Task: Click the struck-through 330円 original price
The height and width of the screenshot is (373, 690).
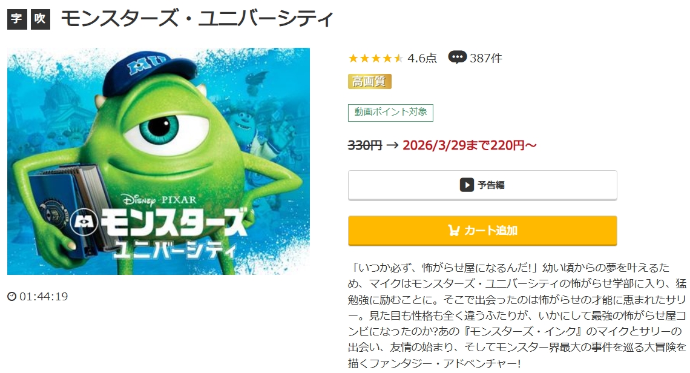Action: click(x=365, y=145)
